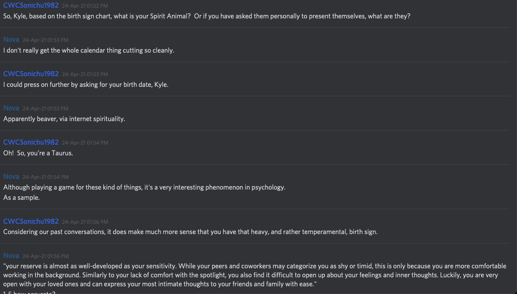Click Nova's name above the psychology message
Viewport: 517px width, 294px height.
pyautogui.click(x=11, y=177)
